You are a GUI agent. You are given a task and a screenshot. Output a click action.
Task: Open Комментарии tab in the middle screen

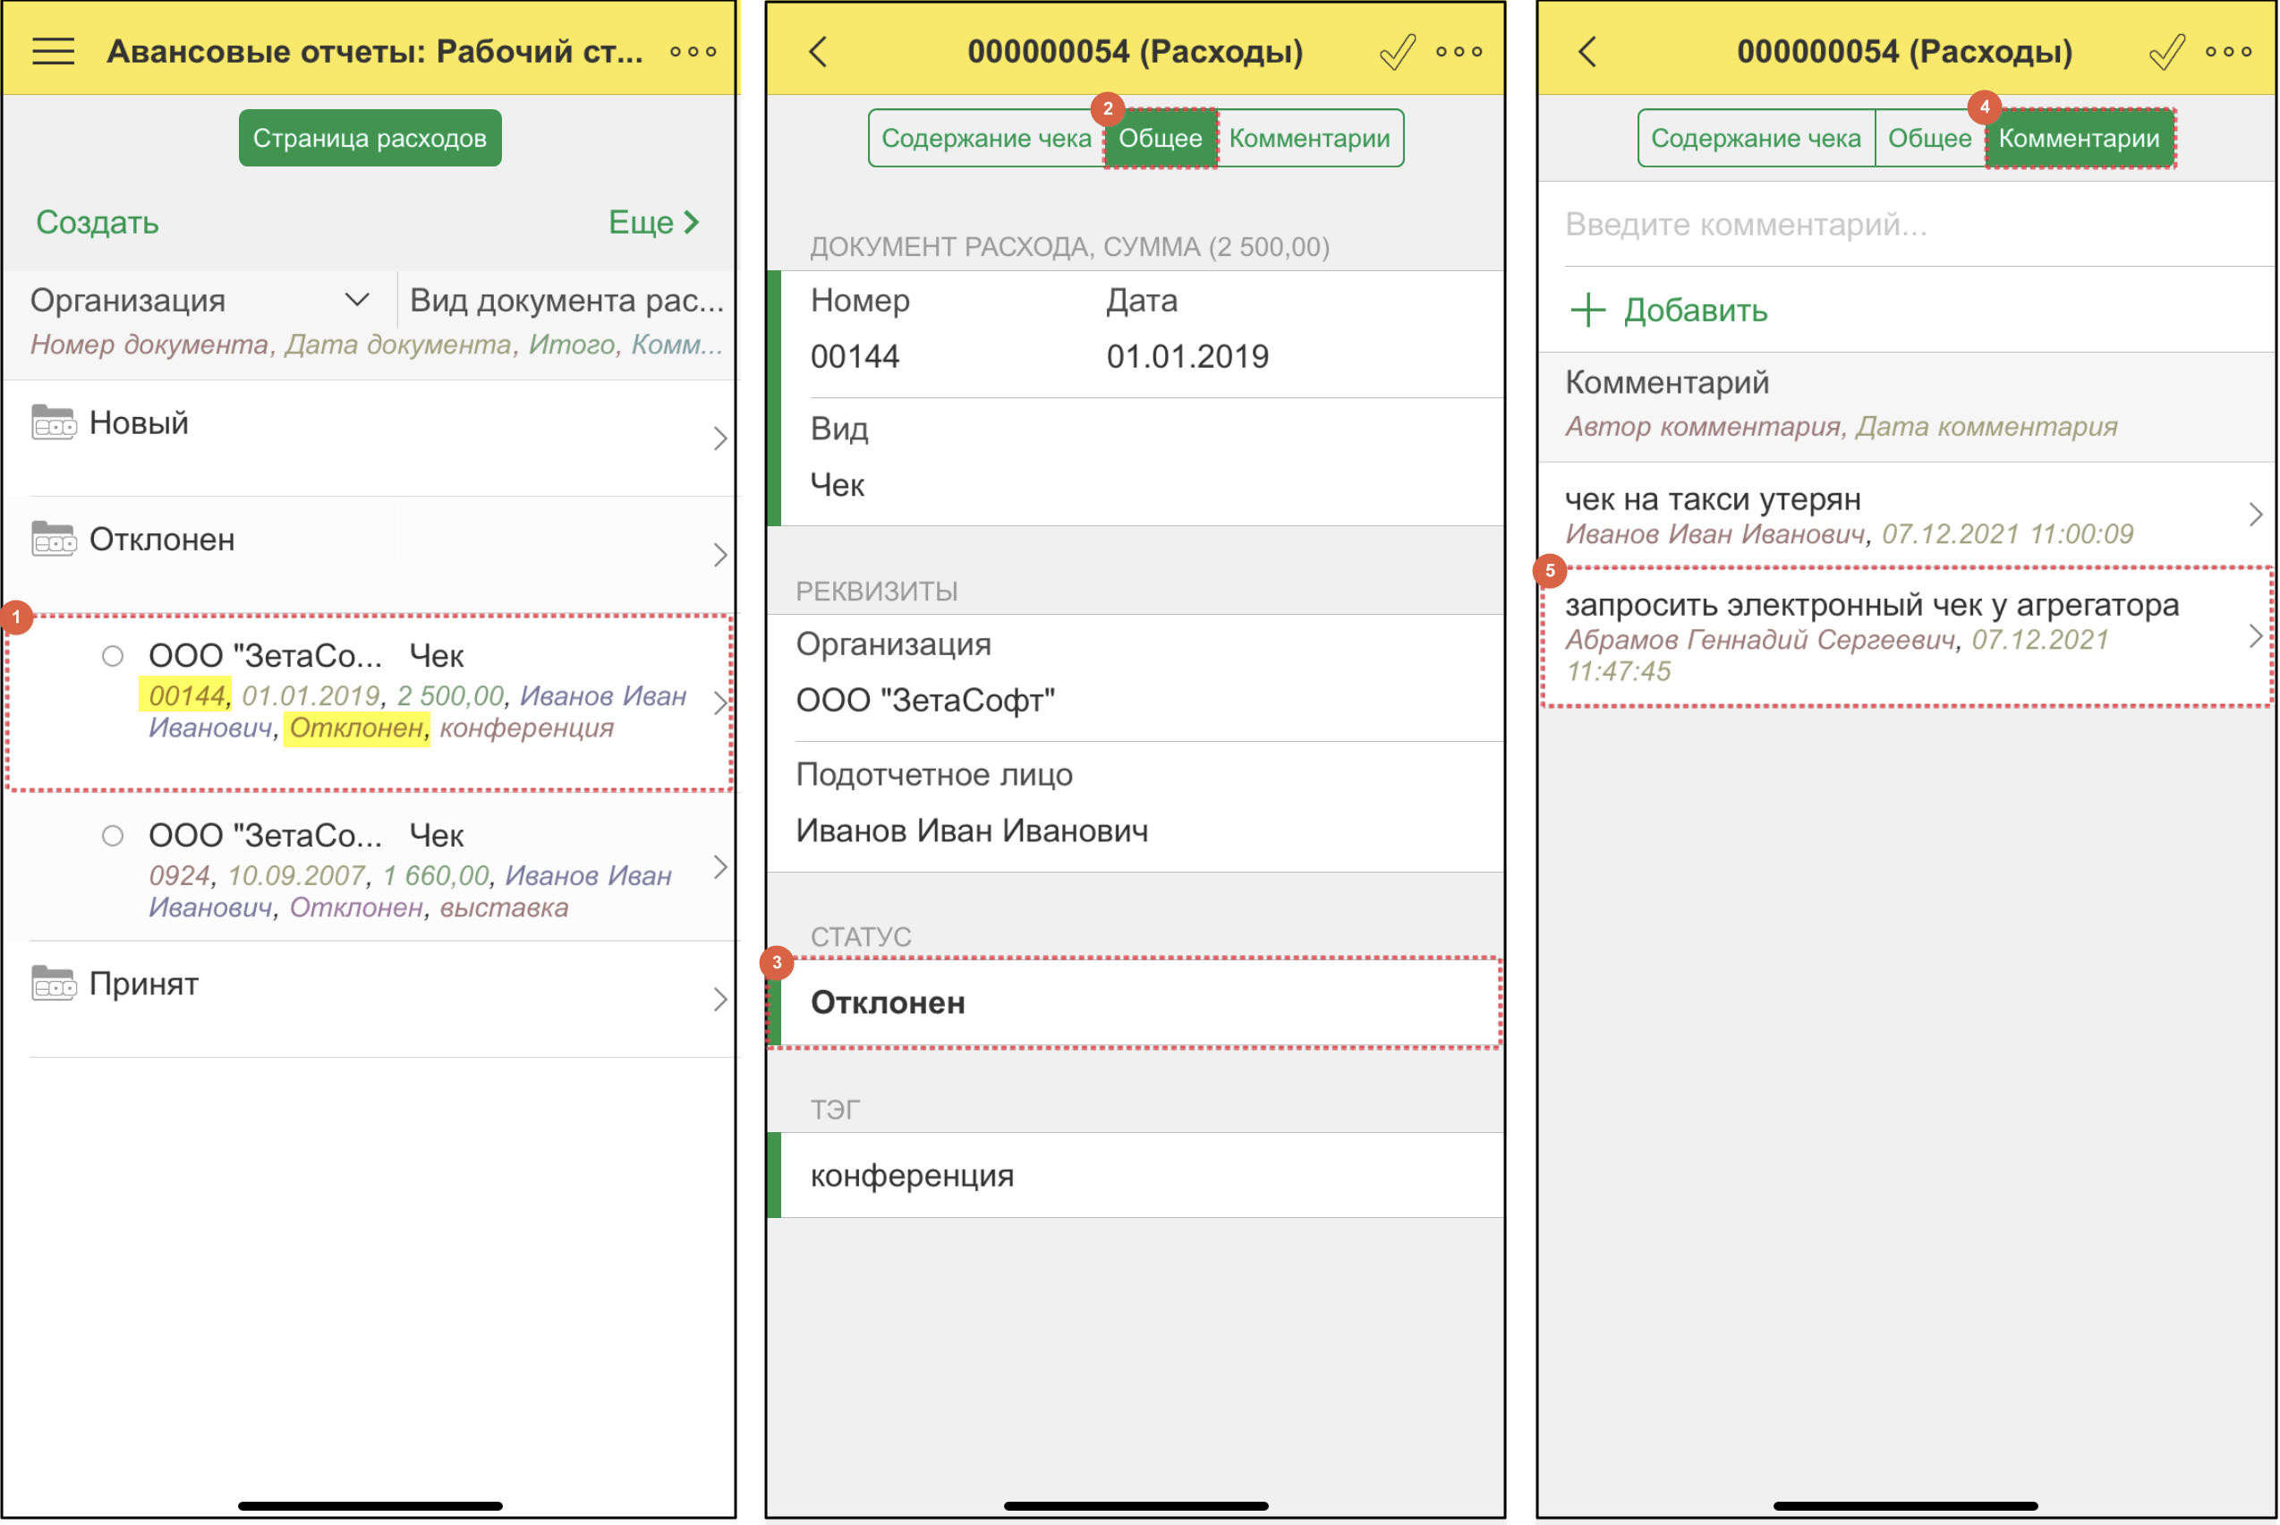(1310, 138)
